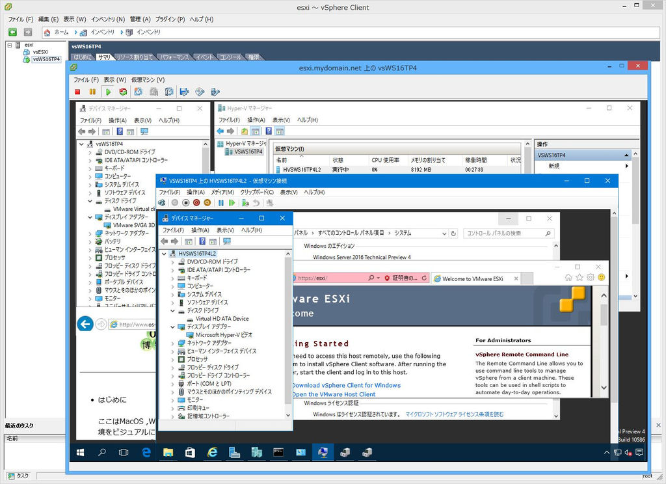Collapse the esxi node in the vSphere inventory tree
Viewport: 666px width, 484px height.
10,45
